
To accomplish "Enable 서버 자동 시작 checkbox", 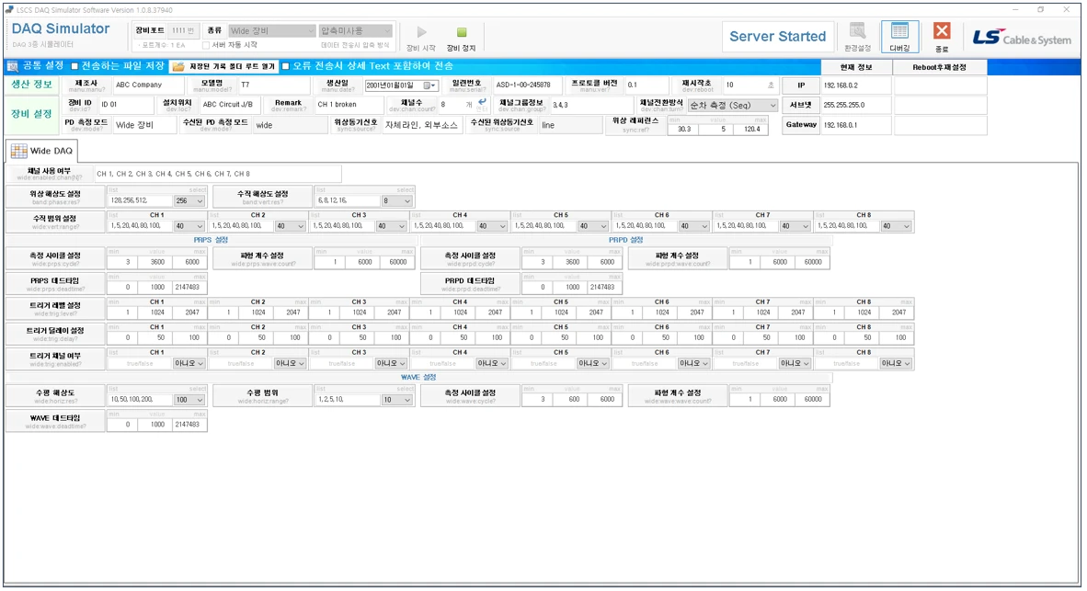I will 206,45.
